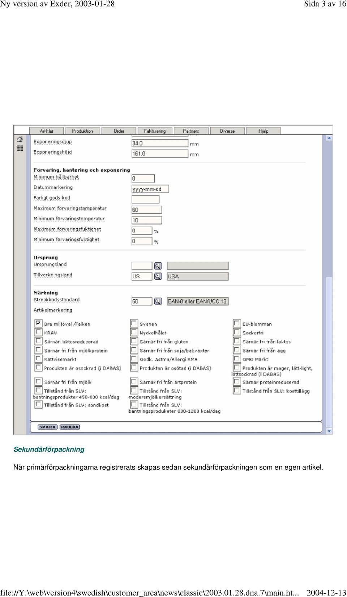Check Tillstånd från SLV: kosttillägg
This screenshot has width=347, height=597.
(237, 390)
